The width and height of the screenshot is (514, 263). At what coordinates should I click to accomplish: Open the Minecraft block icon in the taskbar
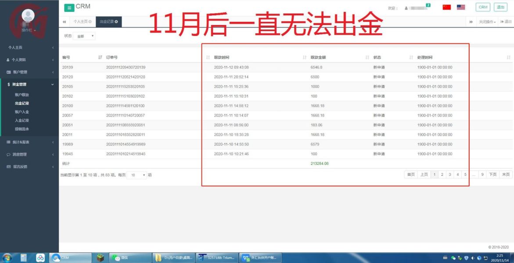click(x=100, y=258)
